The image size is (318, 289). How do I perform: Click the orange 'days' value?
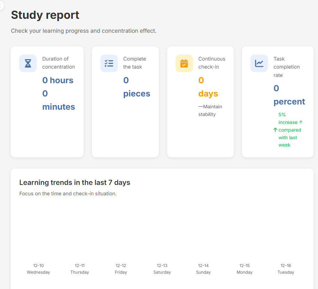tap(208, 94)
